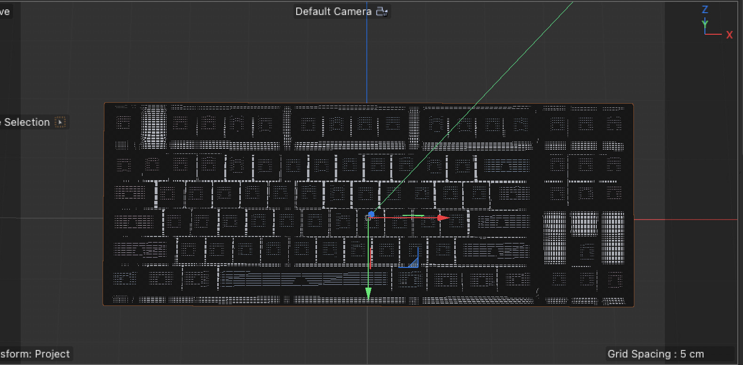The width and height of the screenshot is (743, 365).
Task: Click the red X label on the corner axis indicator
Action: coord(729,35)
